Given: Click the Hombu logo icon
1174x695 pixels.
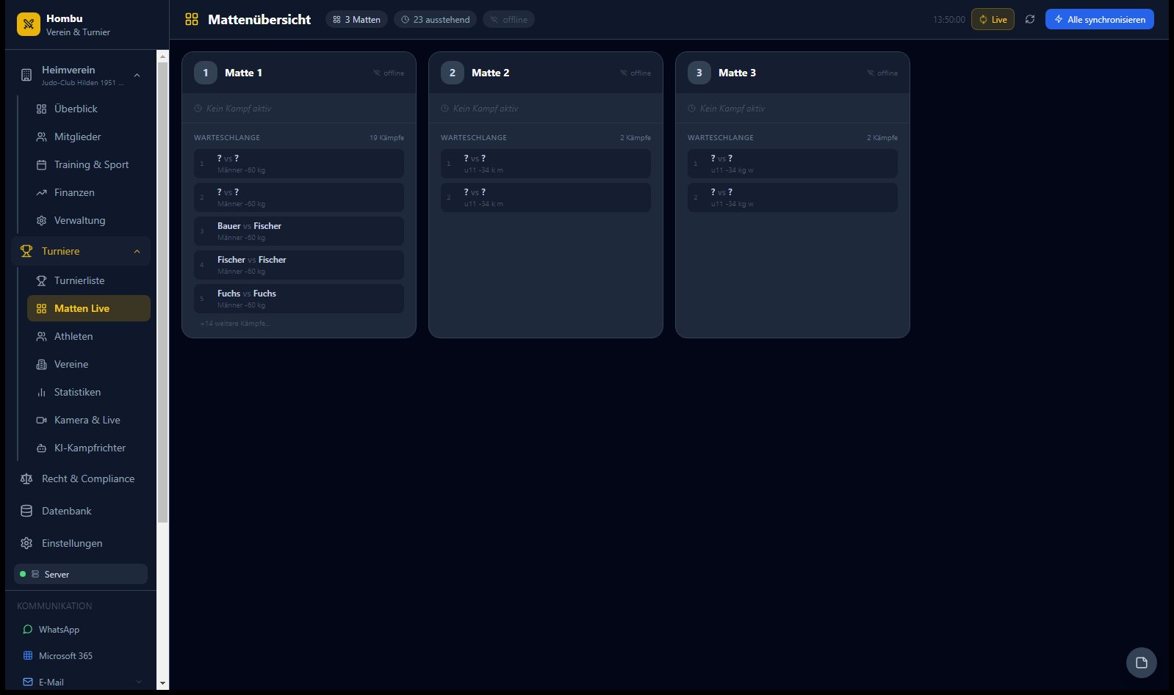Looking at the screenshot, I should click(x=29, y=24).
